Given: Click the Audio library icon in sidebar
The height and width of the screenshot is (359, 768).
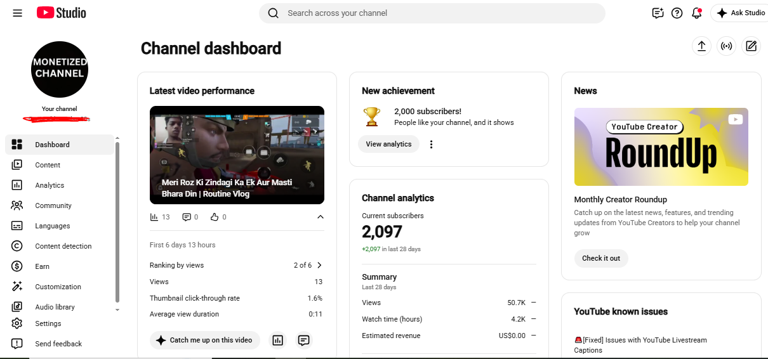Looking at the screenshot, I should tap(17, 307).
